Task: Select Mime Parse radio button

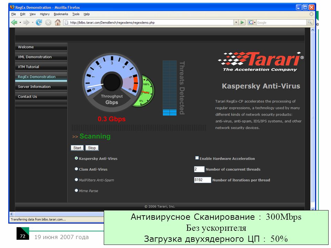Action: (76, 190)
